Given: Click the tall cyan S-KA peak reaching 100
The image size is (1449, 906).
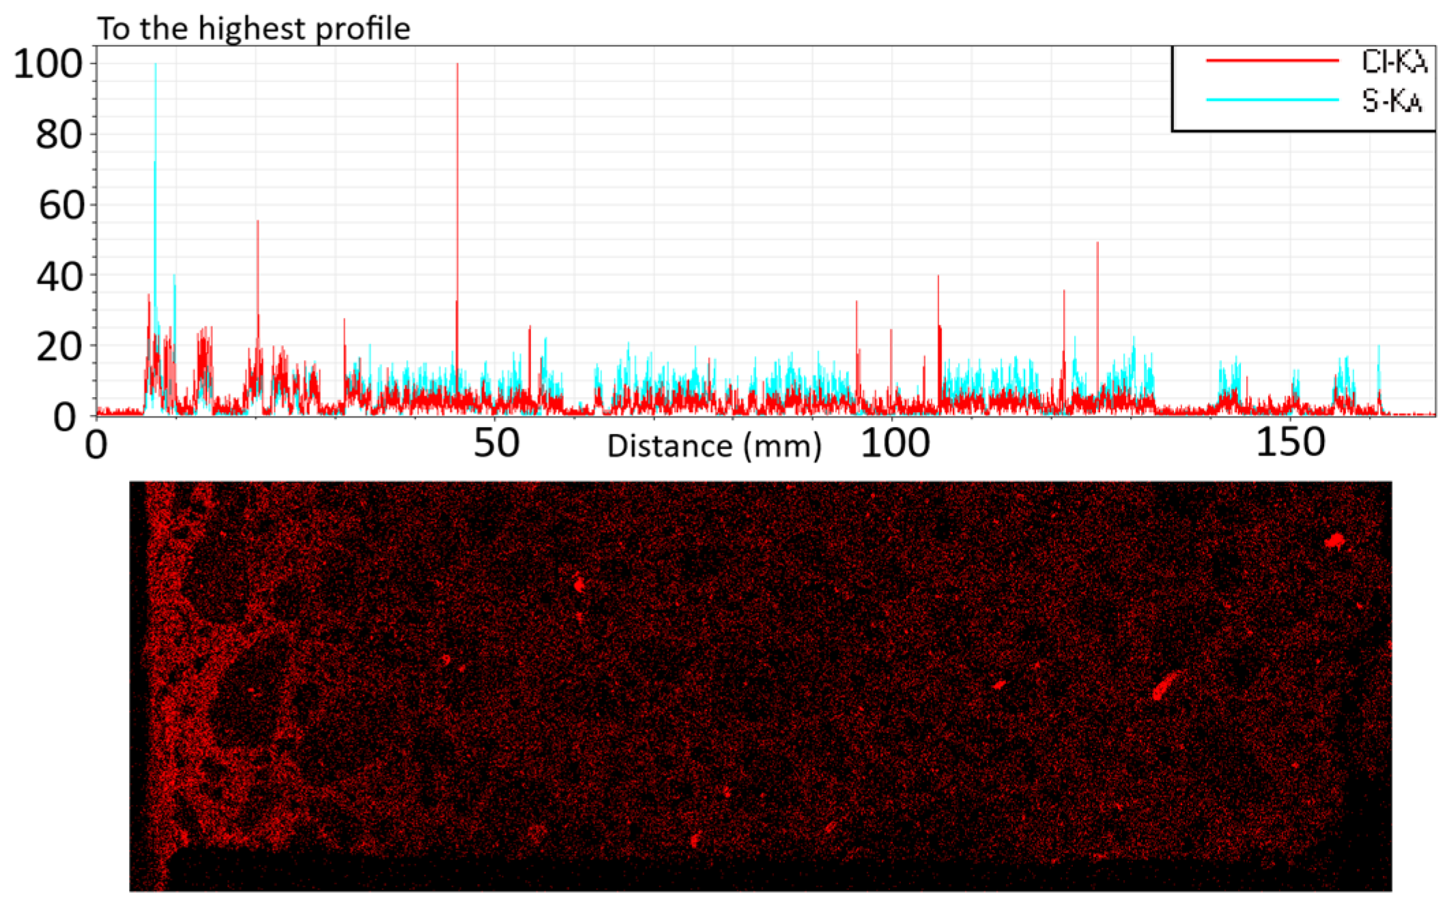Looking at the screenshot, I should 156,67.
